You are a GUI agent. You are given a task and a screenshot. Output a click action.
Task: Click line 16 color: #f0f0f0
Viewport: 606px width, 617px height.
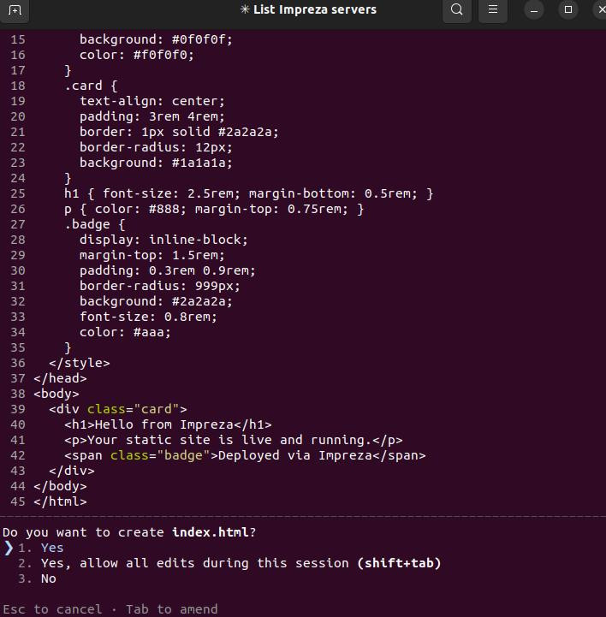pyautogui.click(x=137, y=55)
